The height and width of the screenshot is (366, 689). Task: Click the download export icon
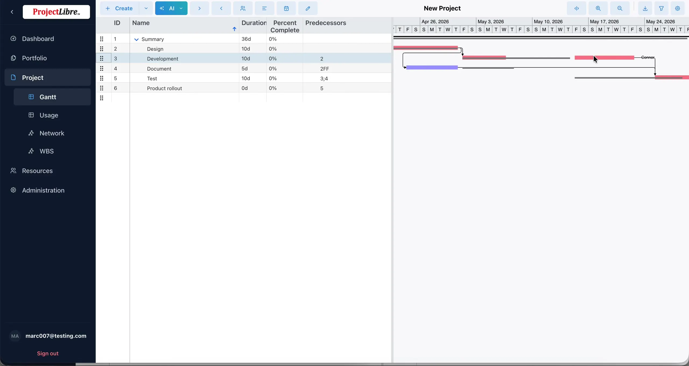click(645, 8)
